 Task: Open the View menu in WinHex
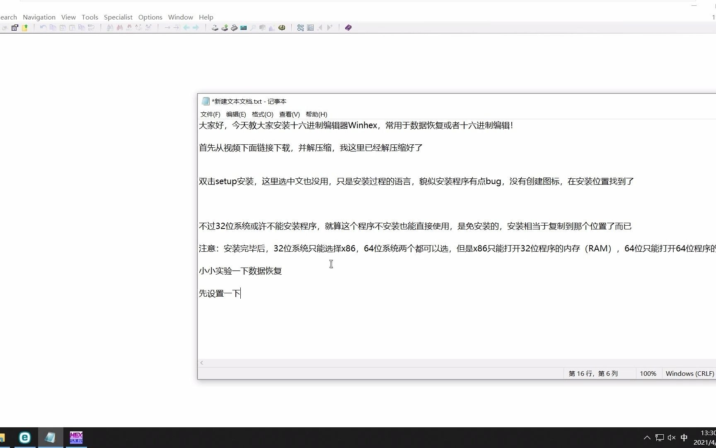pos(68,17)
